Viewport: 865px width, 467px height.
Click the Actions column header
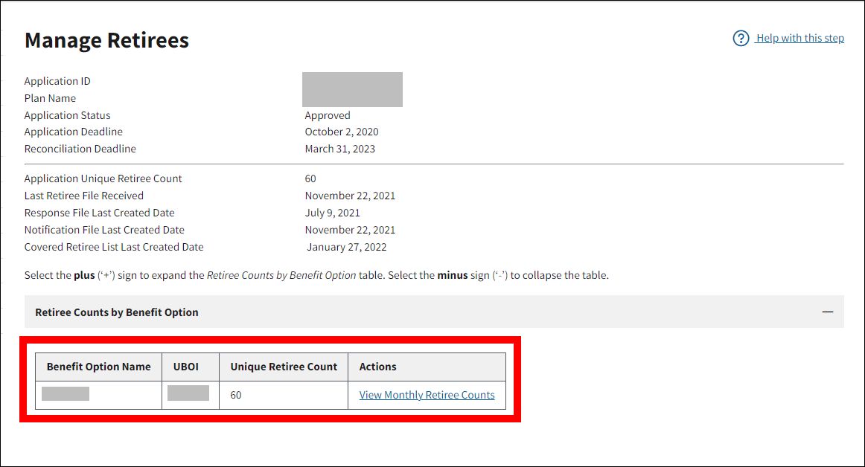[x=377, y=367]
